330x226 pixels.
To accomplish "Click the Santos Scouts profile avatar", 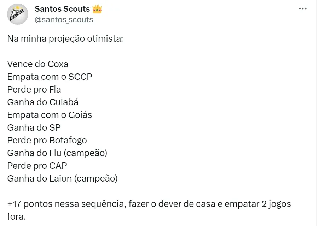I will 18,14.
